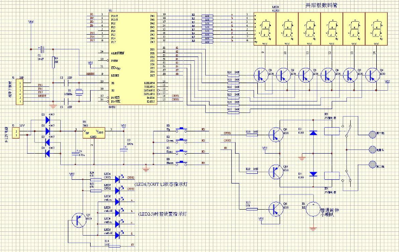Select the top gray output terminal circle

coord(372,135)
